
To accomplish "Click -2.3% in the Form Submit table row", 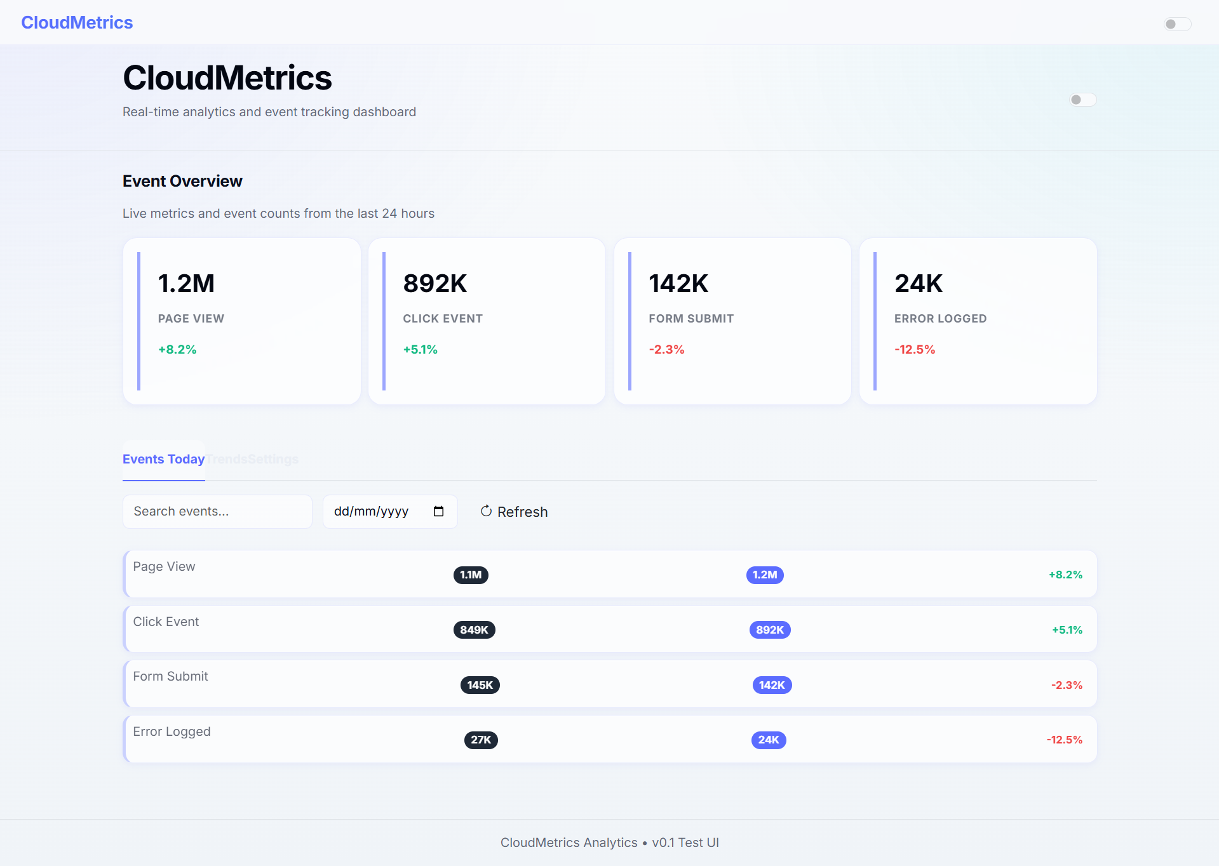I will 1067,685.
